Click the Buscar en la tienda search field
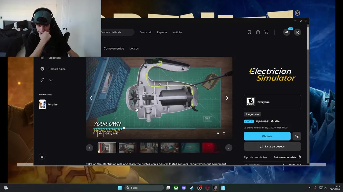Image resolution: width=343 pixels, height=192 pixels. 117,32
